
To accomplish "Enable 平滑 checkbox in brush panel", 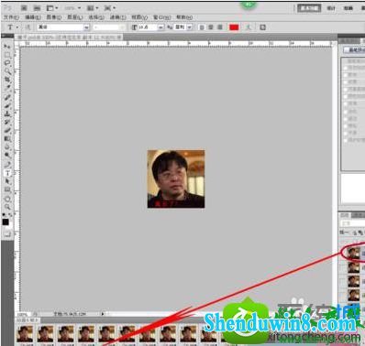I will click(x=347, y=134).
